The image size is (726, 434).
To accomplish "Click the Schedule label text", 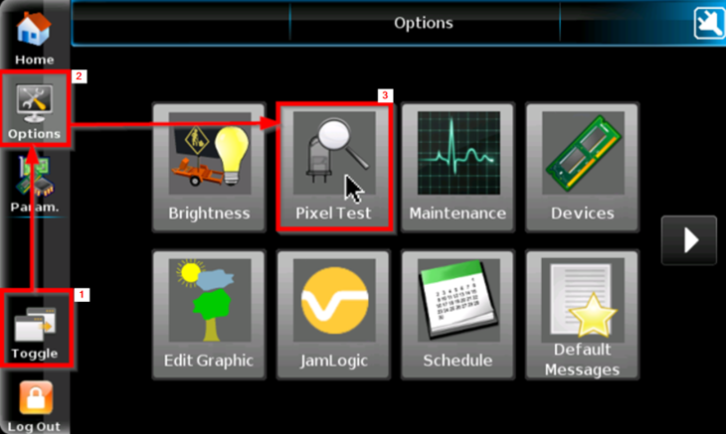I will (x=457, y=361).
